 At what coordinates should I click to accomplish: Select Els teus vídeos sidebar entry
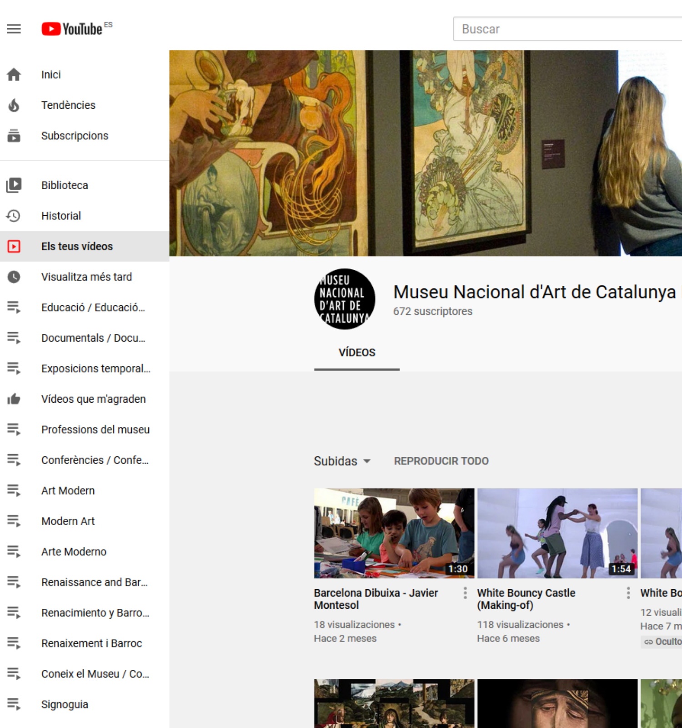[85, 246]
